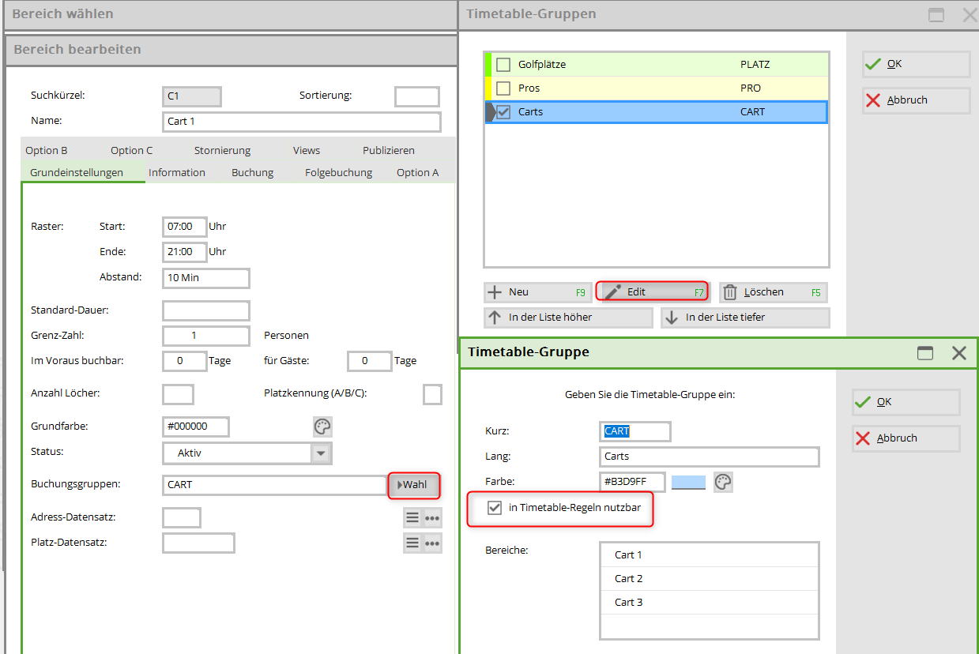The height and width of the screenshot is (654, 979).
Task: Click three-dots icon for Adress-Datensatz
Action: pyautogui.click(x=432, y=518)
